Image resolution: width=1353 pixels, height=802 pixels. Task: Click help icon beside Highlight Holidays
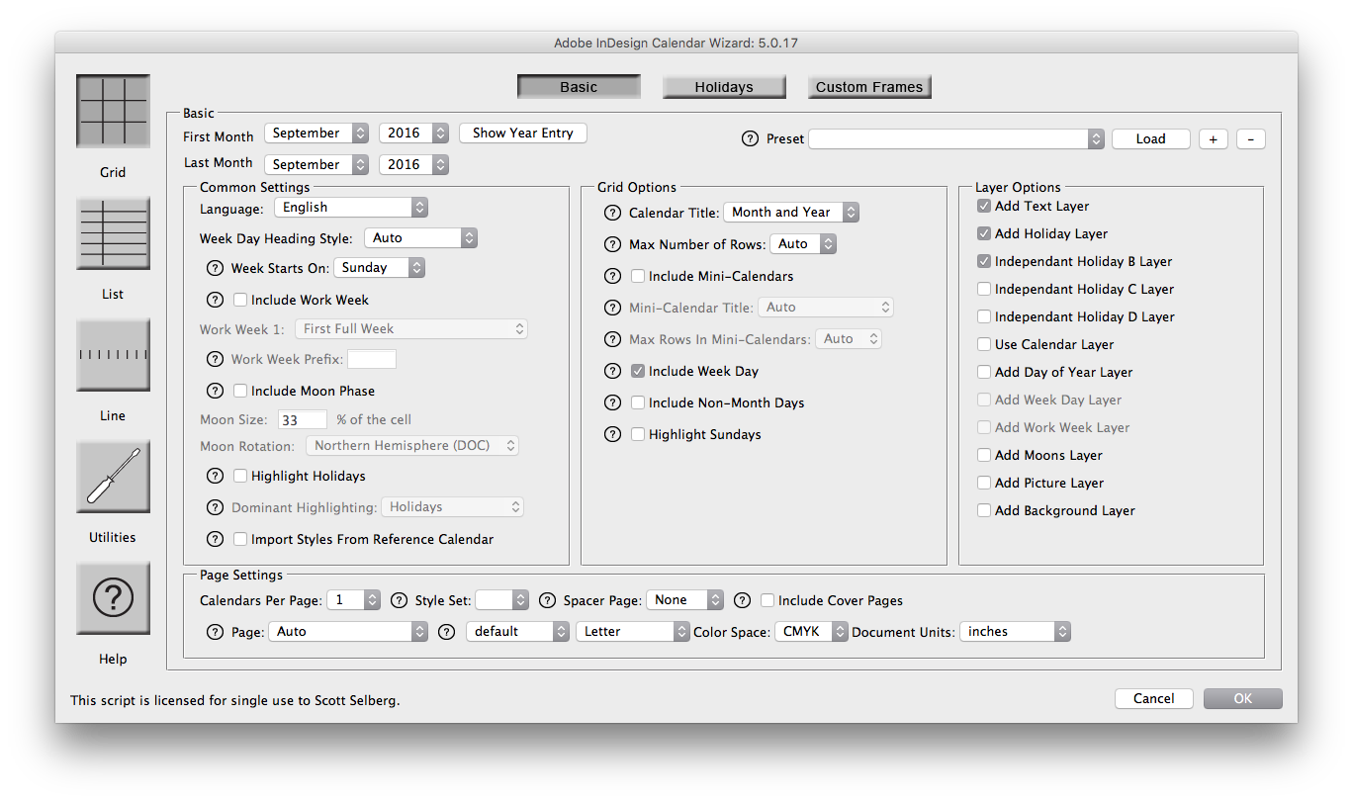(215, 476)
